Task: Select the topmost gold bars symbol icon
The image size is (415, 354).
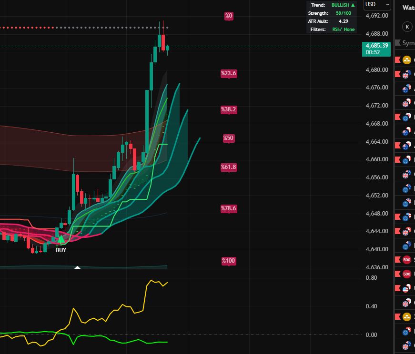Action: (406, 60)
